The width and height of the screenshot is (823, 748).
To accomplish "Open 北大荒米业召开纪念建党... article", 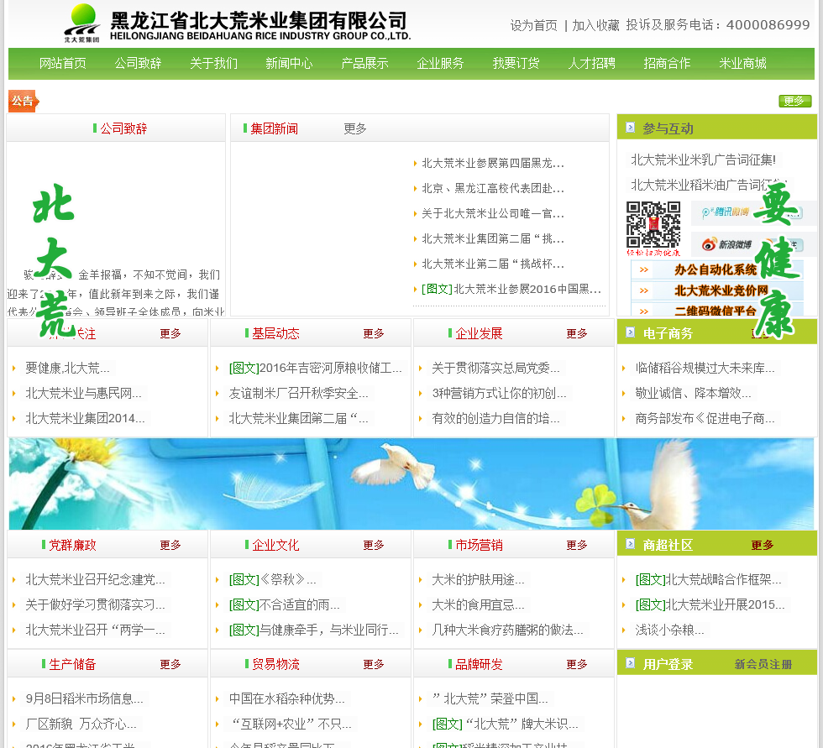I will (96, 579).
